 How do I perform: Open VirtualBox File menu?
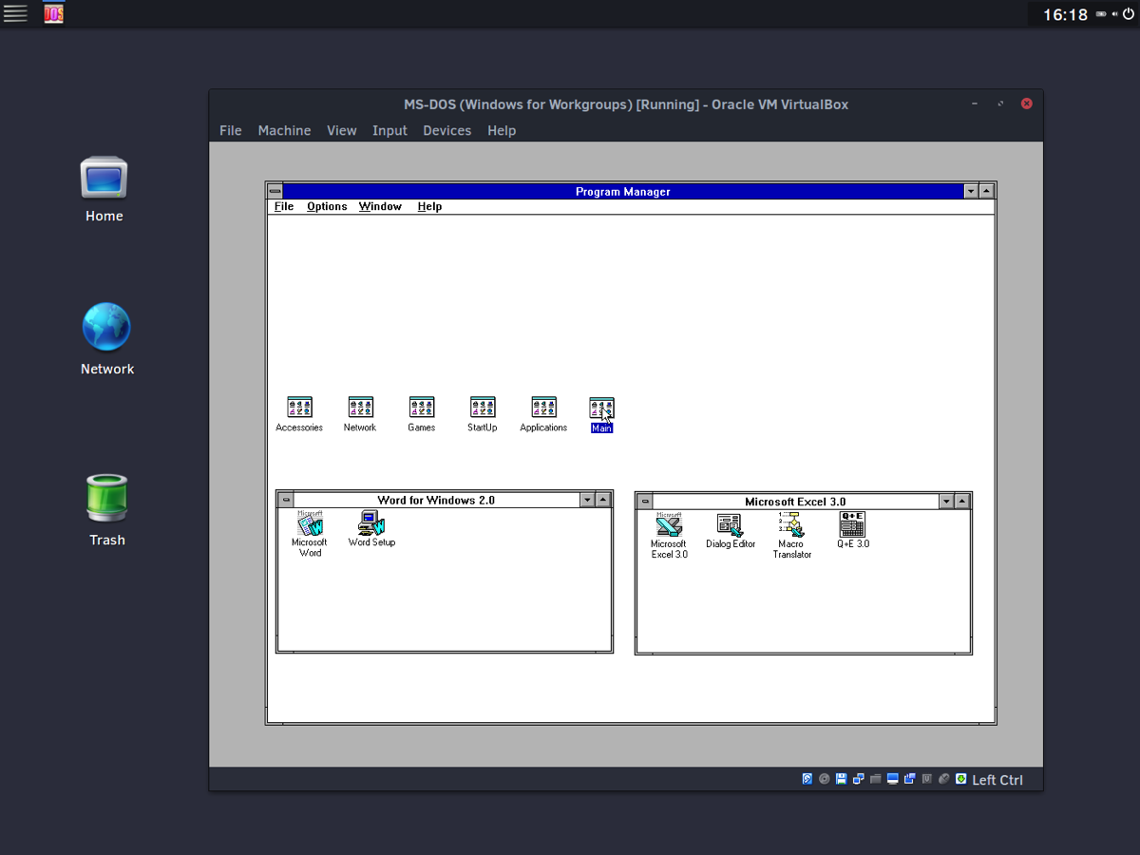(231, 130)
